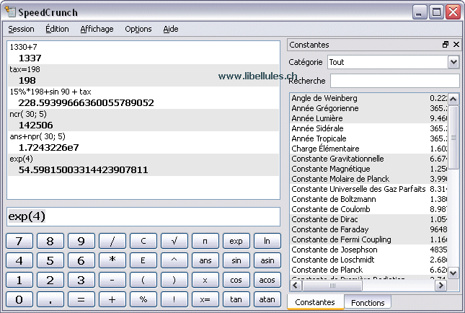The height and width of the screenshot is (313, 465).
Task: Open the Options menu
Action: 138,29
